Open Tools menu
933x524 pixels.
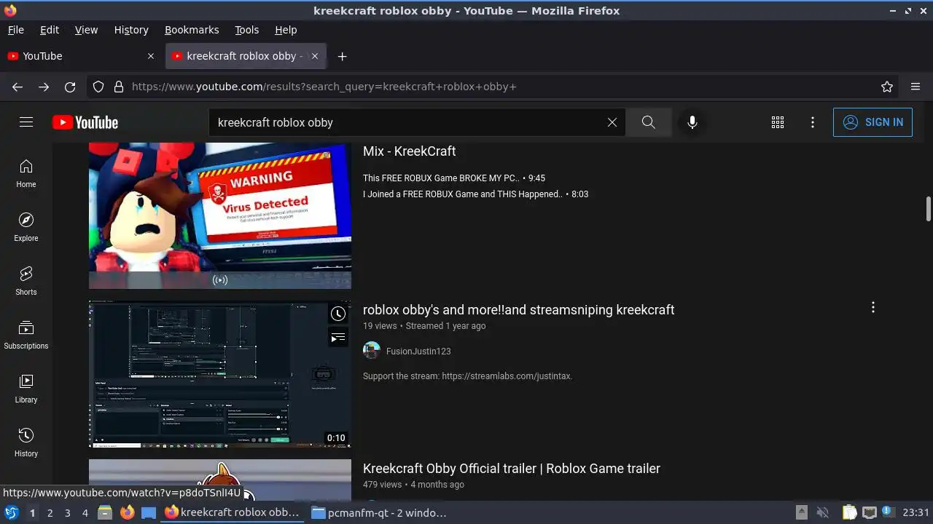click(247, 30)
